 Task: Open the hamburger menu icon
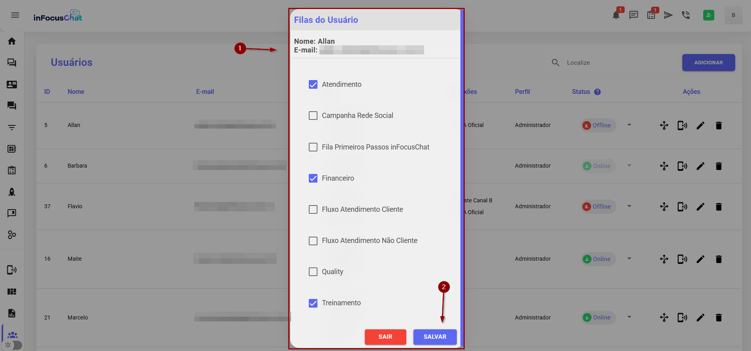15,15
